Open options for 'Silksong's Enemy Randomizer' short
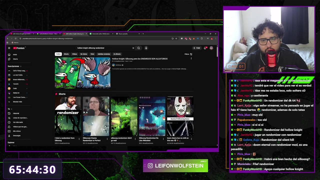 pos(107,139)
